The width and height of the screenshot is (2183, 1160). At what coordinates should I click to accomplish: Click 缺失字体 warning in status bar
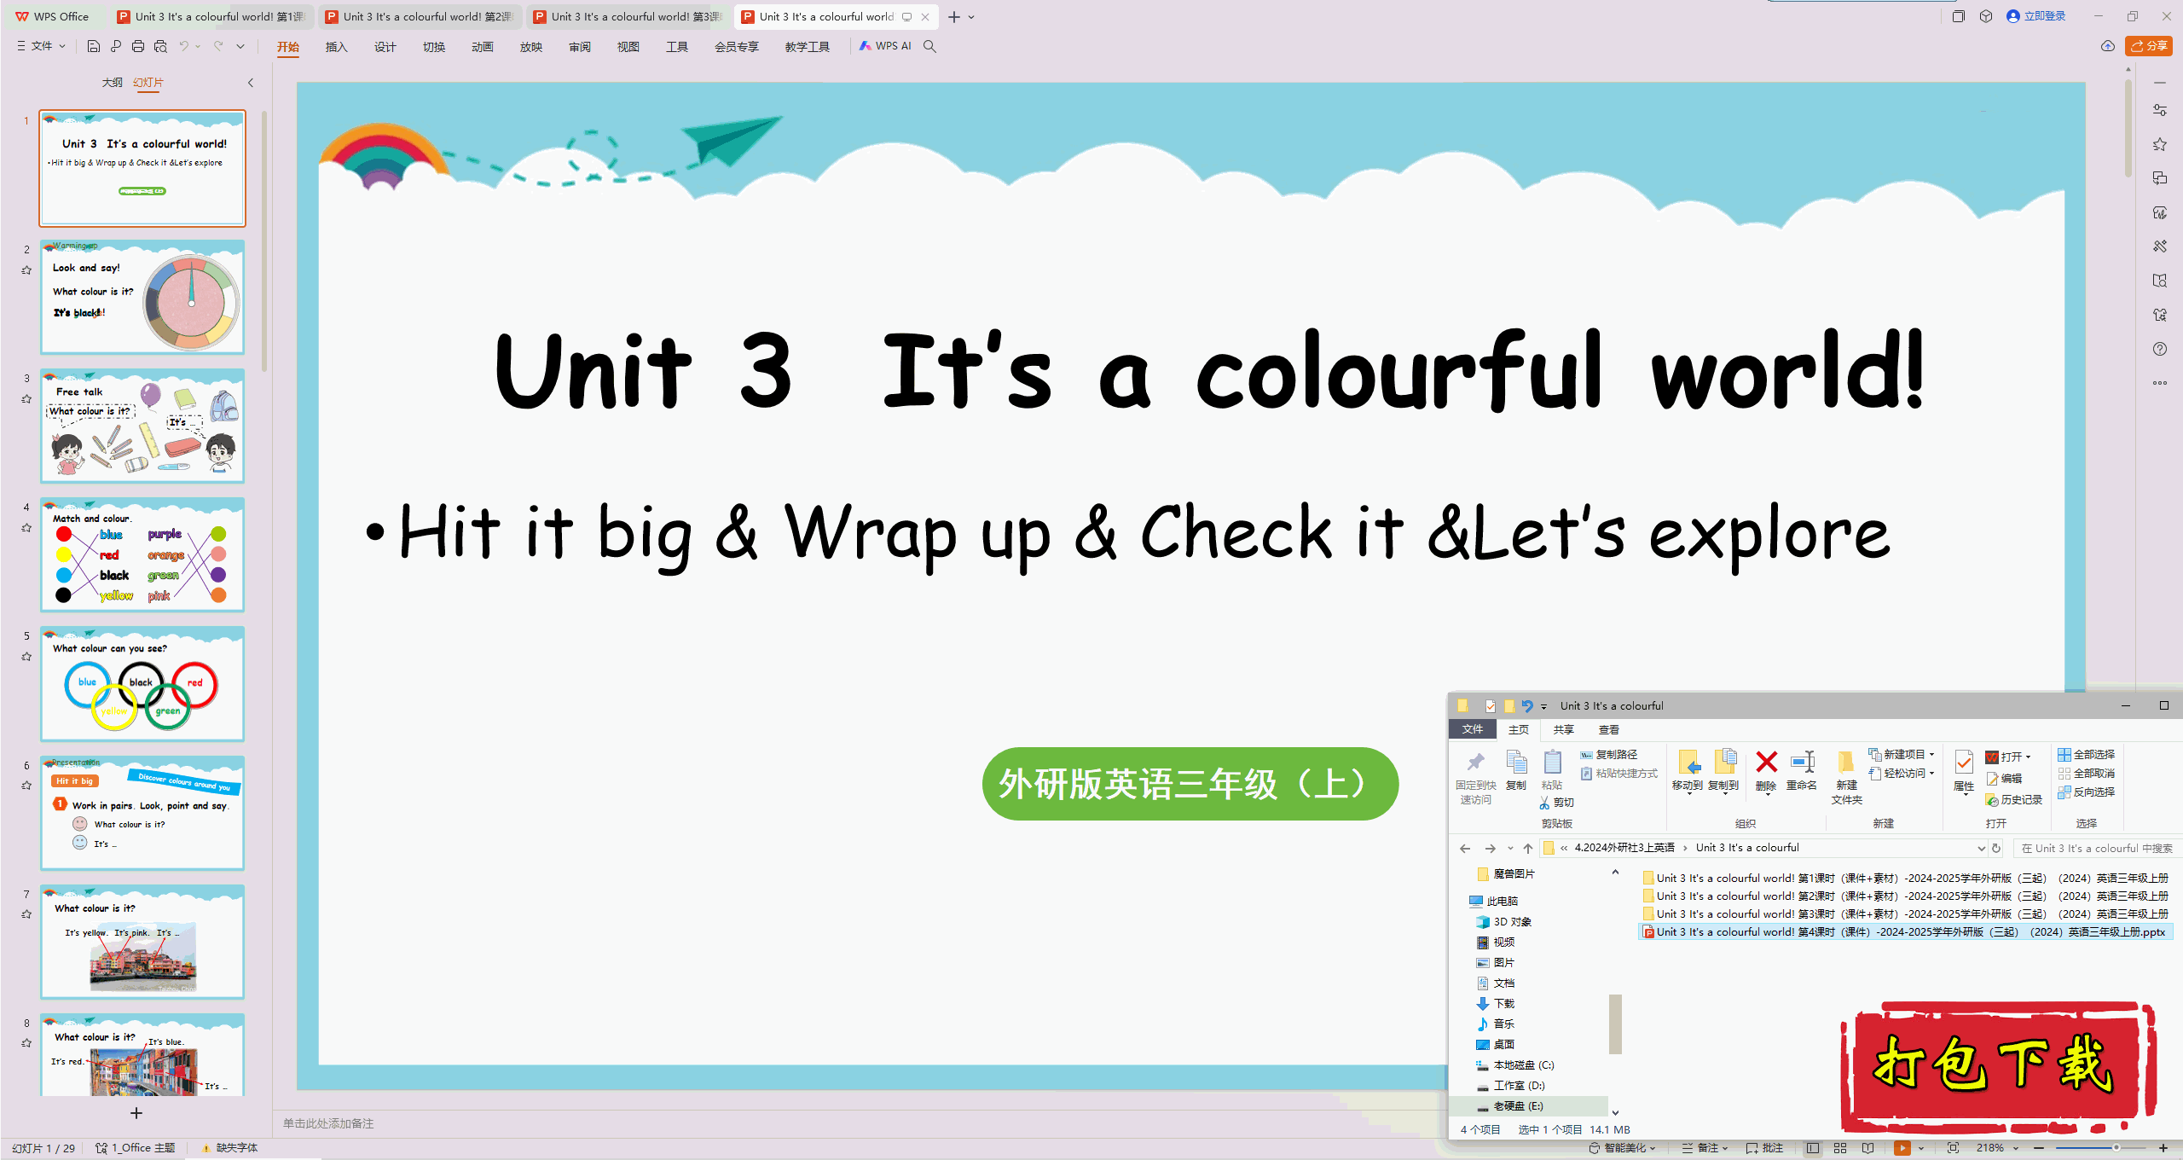click(x=229, y=1148)
